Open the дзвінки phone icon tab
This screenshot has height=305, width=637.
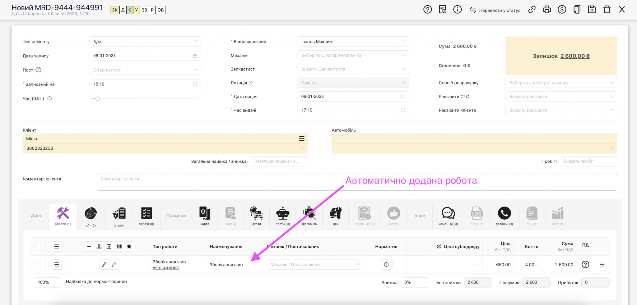coord(504,216)
